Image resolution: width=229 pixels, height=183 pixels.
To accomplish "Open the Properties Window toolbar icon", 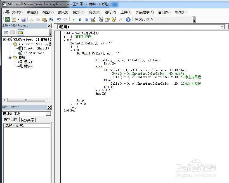I will [107, 20].
